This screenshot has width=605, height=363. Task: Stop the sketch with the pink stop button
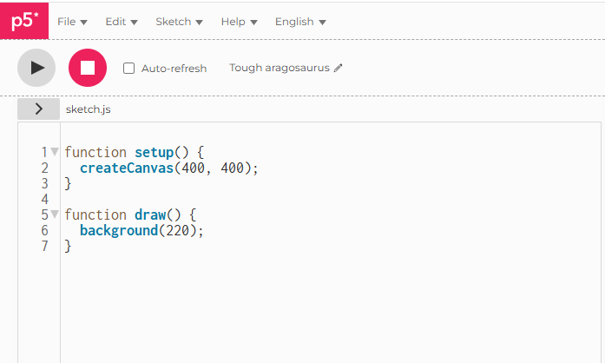coord(88,68)
